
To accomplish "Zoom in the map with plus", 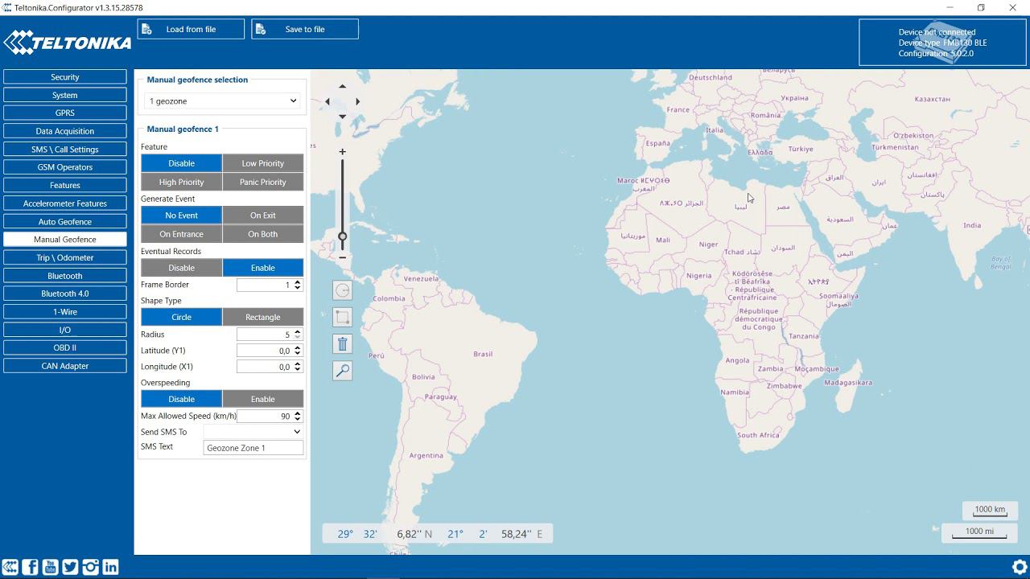I will (x=342, y=151).
